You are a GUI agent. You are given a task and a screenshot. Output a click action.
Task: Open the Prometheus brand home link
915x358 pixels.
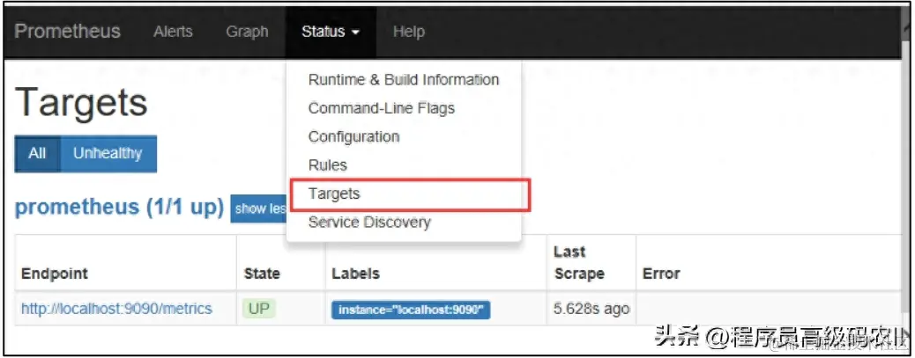[67, 31]
